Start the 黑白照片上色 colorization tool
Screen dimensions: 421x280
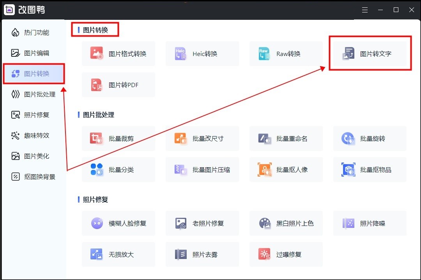click(286, 223)
